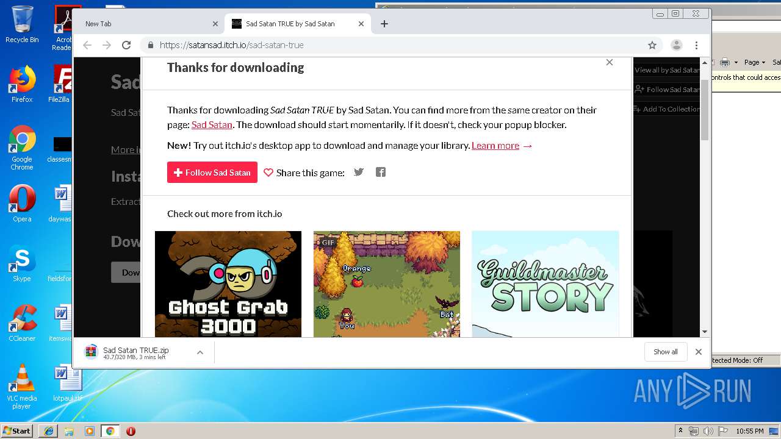Reload the itch.io page
Viewport: 781px width, 439px height.
pos(126,45)
